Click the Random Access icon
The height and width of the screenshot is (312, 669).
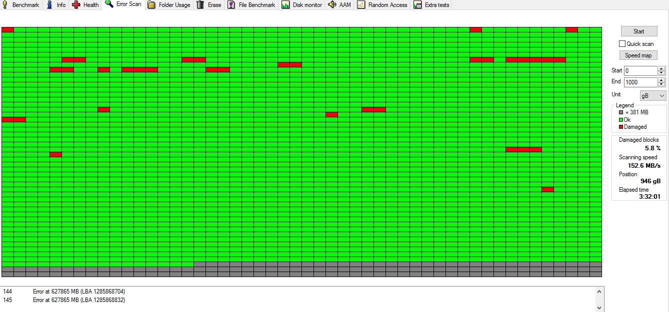click(x=361, y=5)
